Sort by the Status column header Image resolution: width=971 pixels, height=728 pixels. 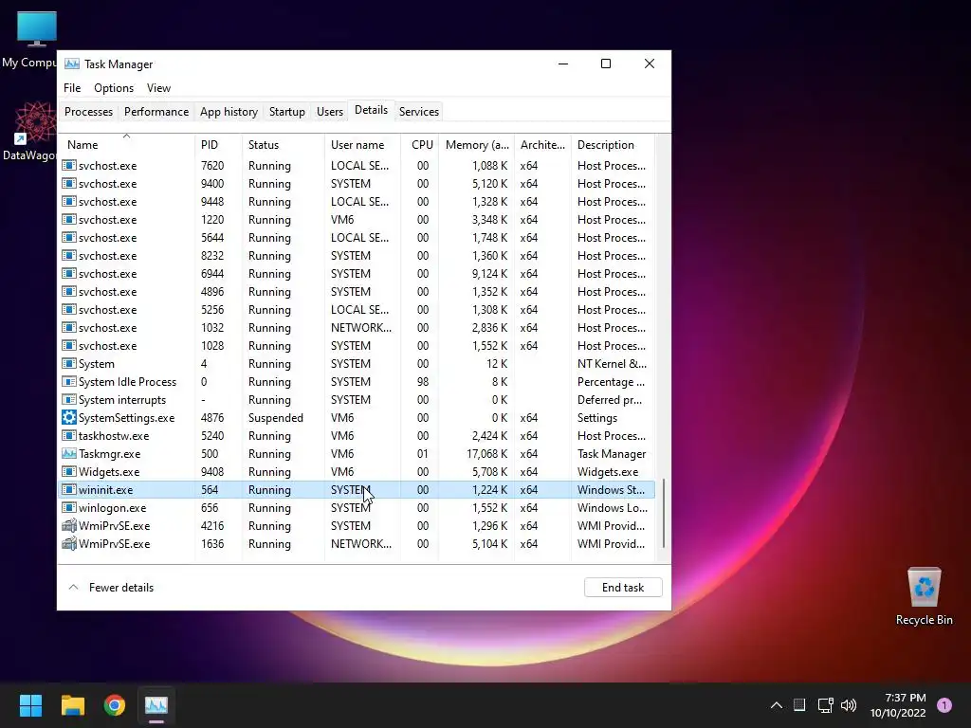283,145
